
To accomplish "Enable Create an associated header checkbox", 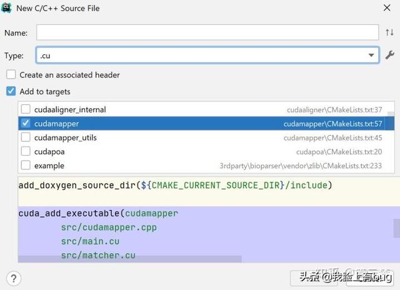I will tap(11, 75).
